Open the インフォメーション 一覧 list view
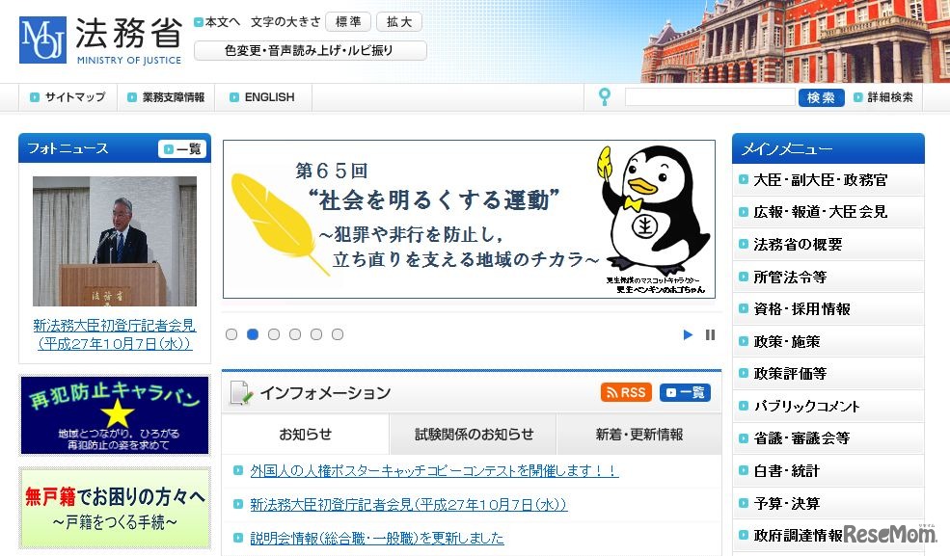The image size is (950, 556). (x=685, y=392)
